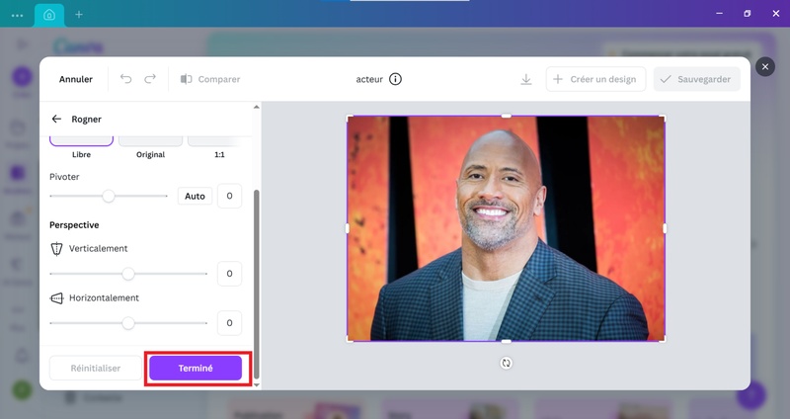The width and height of the screenshot is (790, 419).
Task: Click the Rogner panel scrollbar thumb
Action: [256, 285]
